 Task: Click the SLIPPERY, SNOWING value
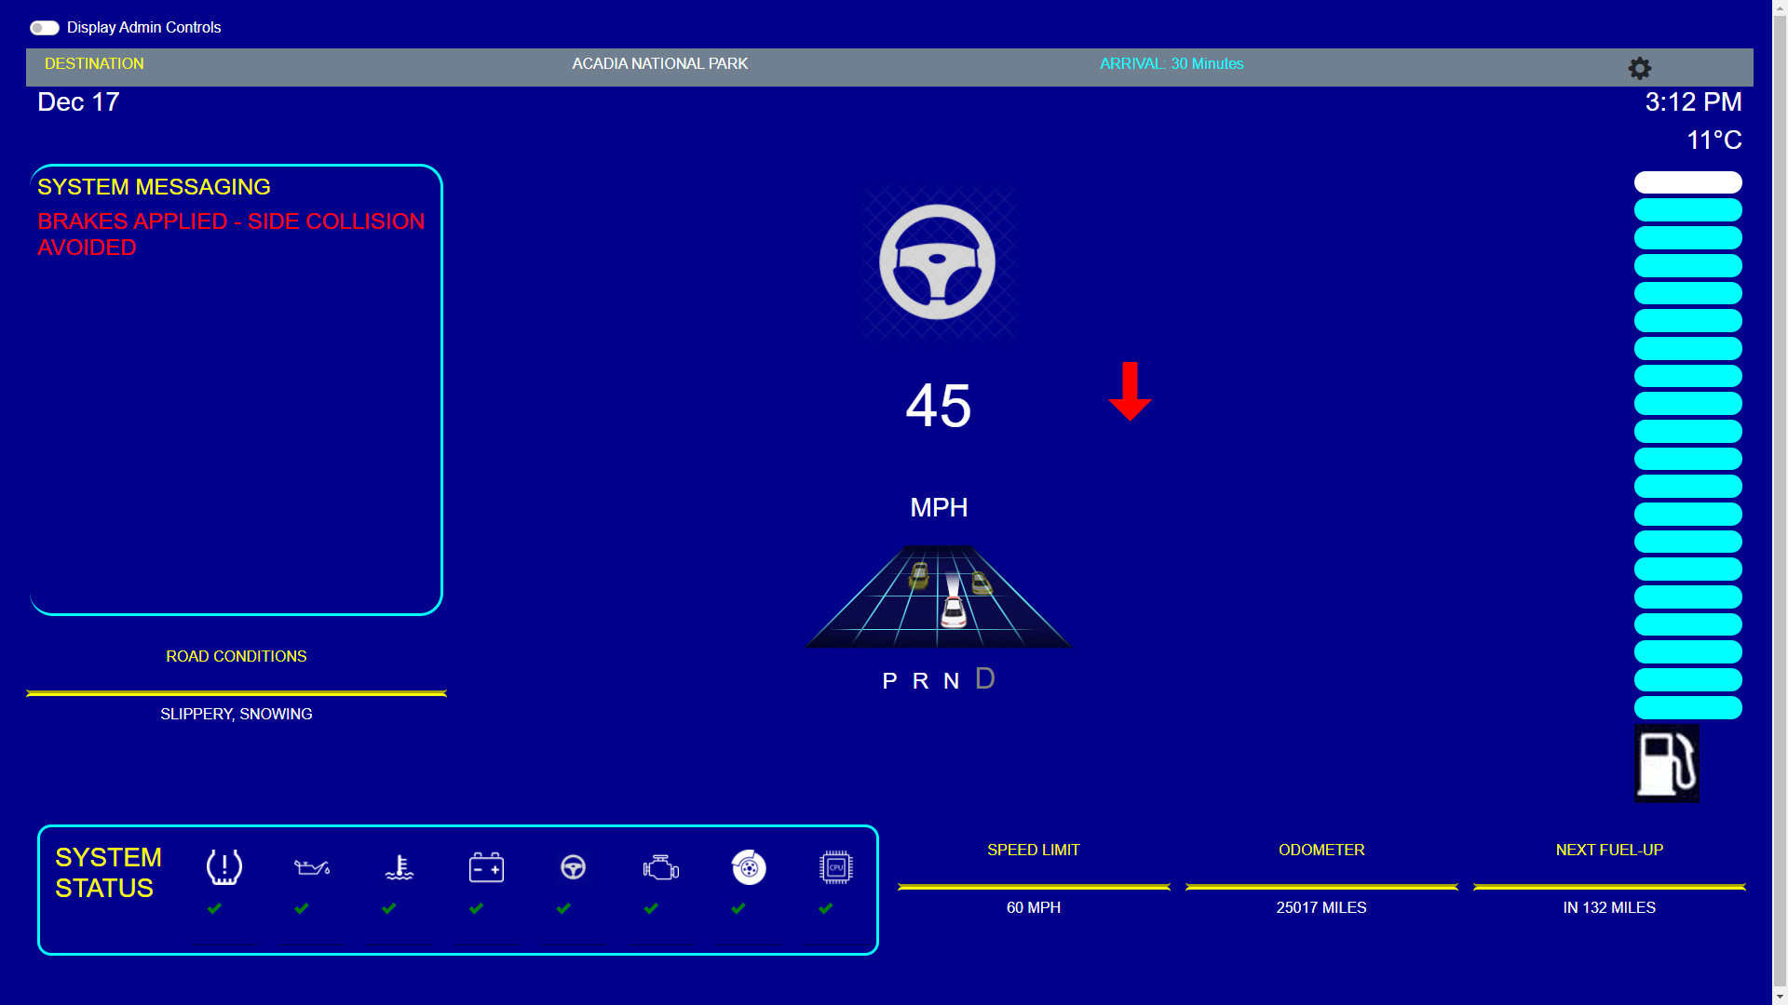[x=237, y=714]
